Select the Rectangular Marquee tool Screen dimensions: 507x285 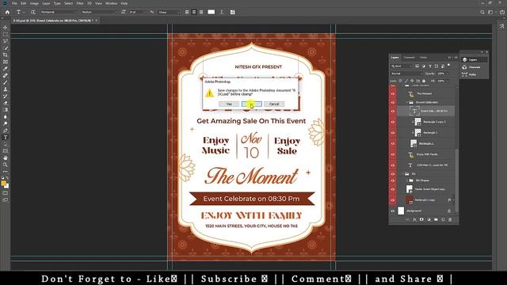click(6, 34)
